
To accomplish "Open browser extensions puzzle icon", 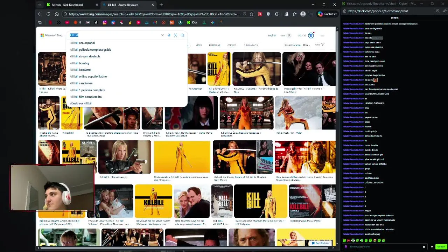I will (277, 14).
